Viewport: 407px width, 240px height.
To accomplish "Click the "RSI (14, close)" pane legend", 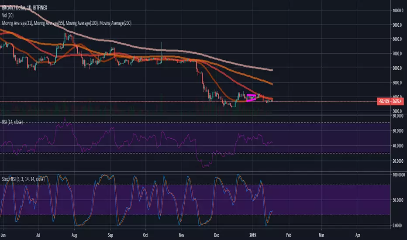I will (12, 122).
